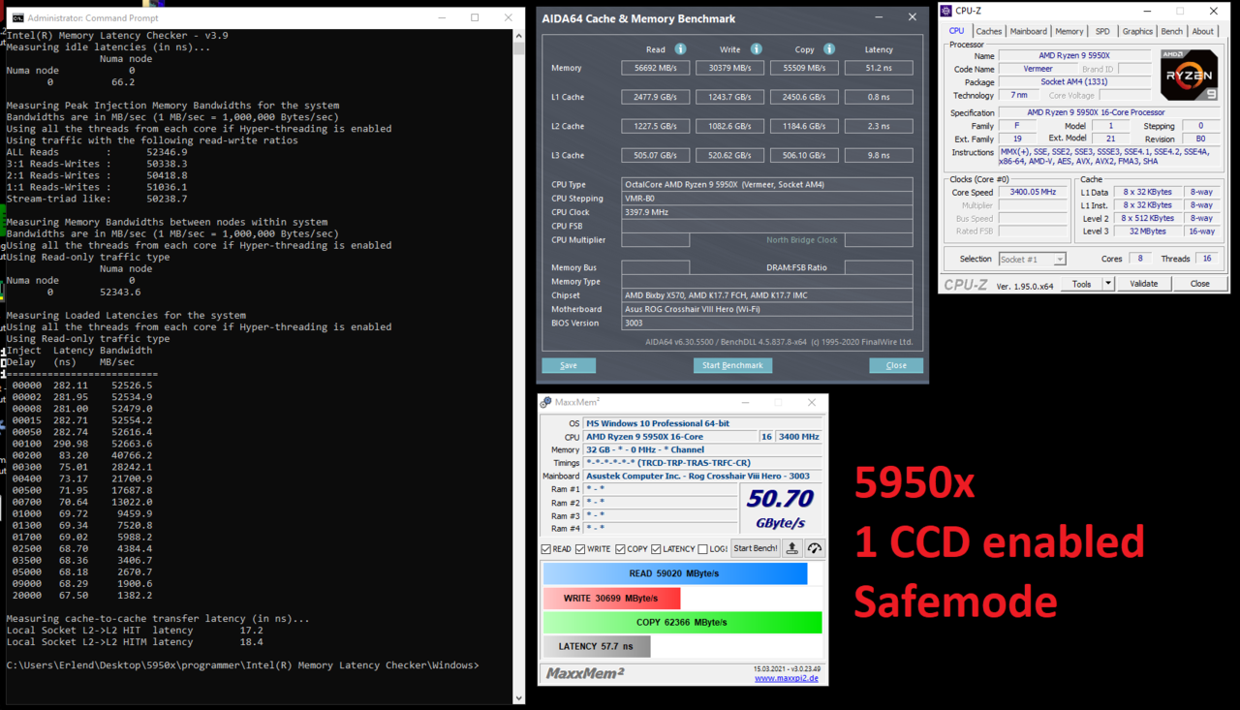Click the red WRITE 30699 MByte/s bar
1240x710 pixels.
coord(611,598)
